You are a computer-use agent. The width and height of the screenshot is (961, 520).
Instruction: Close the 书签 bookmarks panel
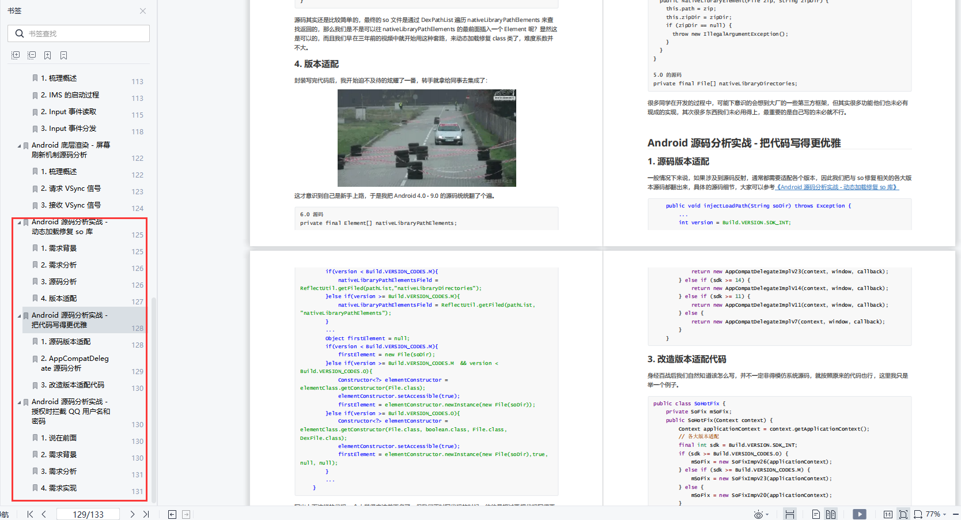pyautogui.click(x=143, y=11)
